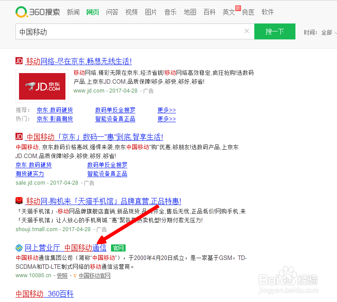Open 京东·数码硬货 link under sale.jd.com result
337x302 pixels.
34,165
